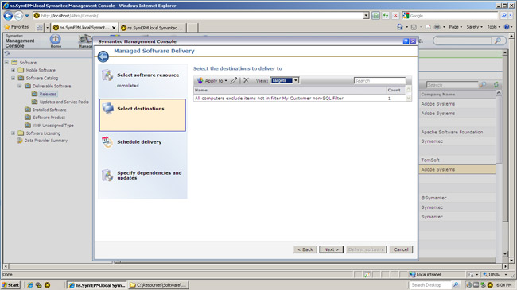This screenshot has height=290, width=517.
Task: Click the horizontal scrollbar at page bottom
Action: (x=255, y=266)
